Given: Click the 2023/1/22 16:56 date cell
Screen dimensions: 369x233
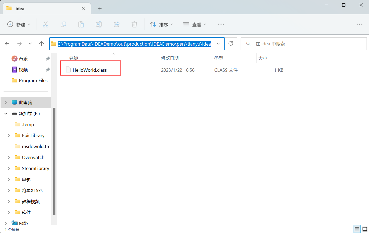Looking at the screenshot, I should [x=178, y=70].
